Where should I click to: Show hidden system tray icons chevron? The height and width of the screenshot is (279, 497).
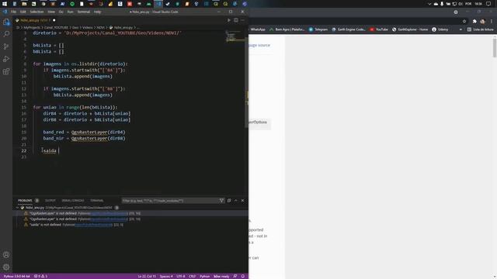pos(429,4)
